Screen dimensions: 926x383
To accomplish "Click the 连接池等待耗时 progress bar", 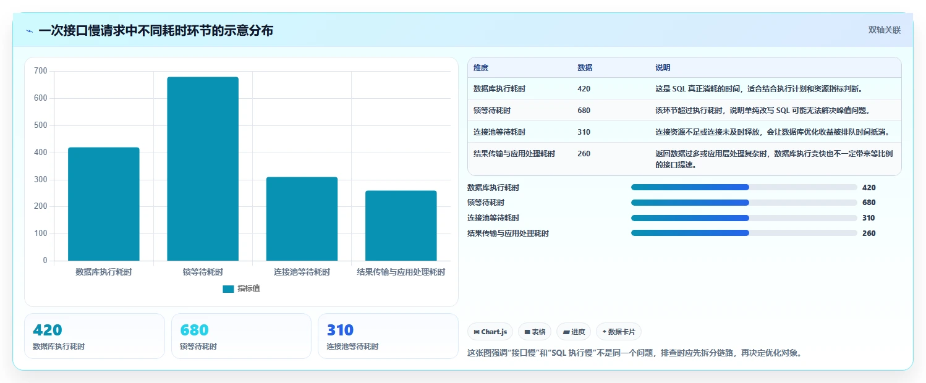I will click(x=744, y=217).
